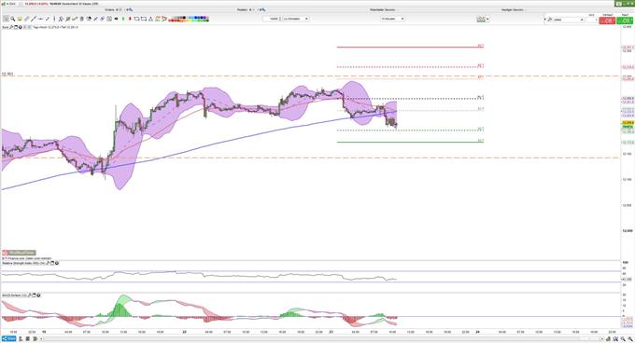Click the second icon right of Share
Viewport: 635px width, 343px height.
click(28, 338)
